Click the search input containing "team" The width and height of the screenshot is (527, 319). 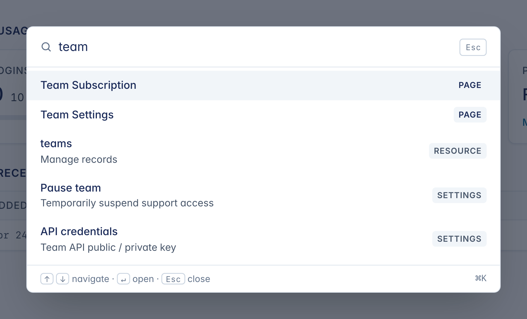pyautogui.click(x=247, y=47)
